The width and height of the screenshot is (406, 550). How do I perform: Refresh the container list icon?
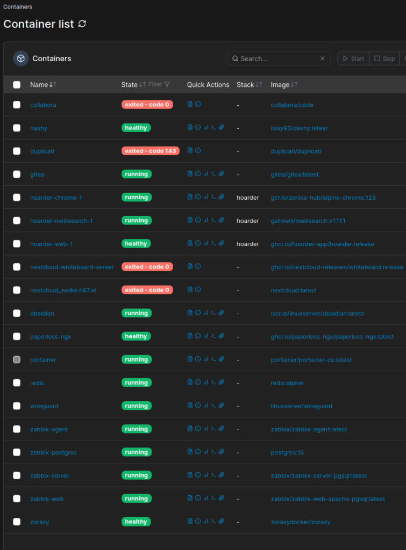pyautogui.click(x=82, y=24)
